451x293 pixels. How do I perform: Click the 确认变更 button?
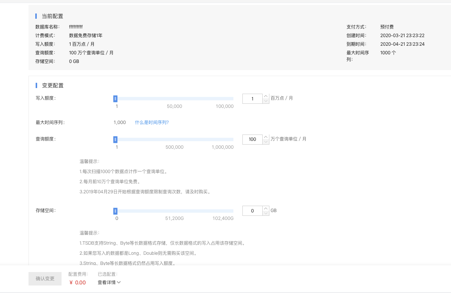(x=45, y=279)
